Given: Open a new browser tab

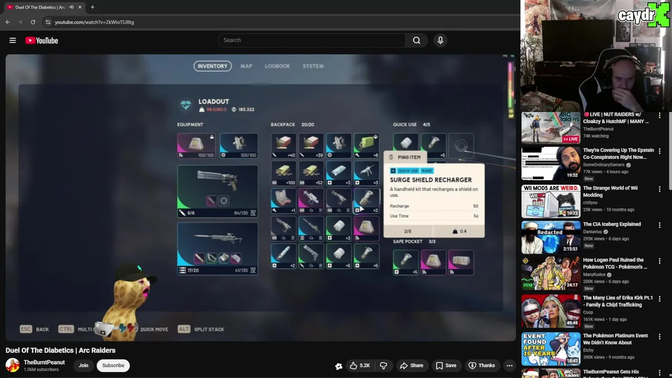Looking at the screenshot, I should point(92,7).
